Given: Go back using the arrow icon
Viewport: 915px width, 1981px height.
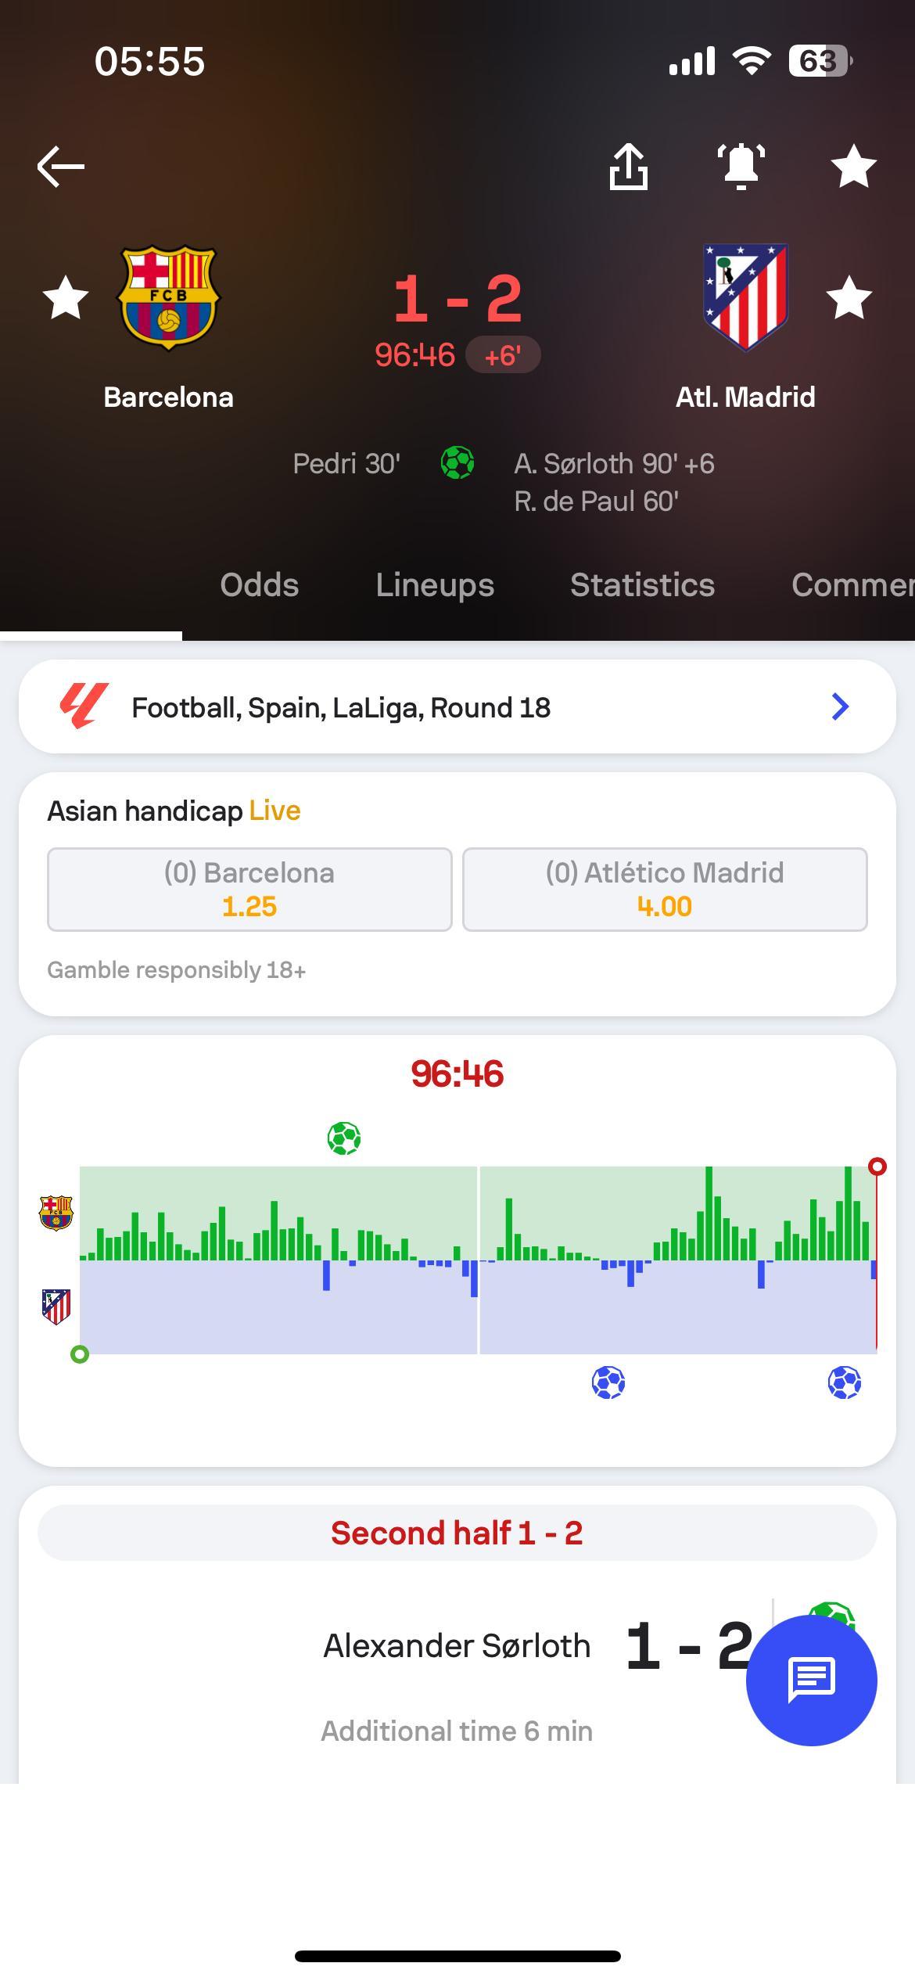Looking at the screenshot, I should pos(60,166).
